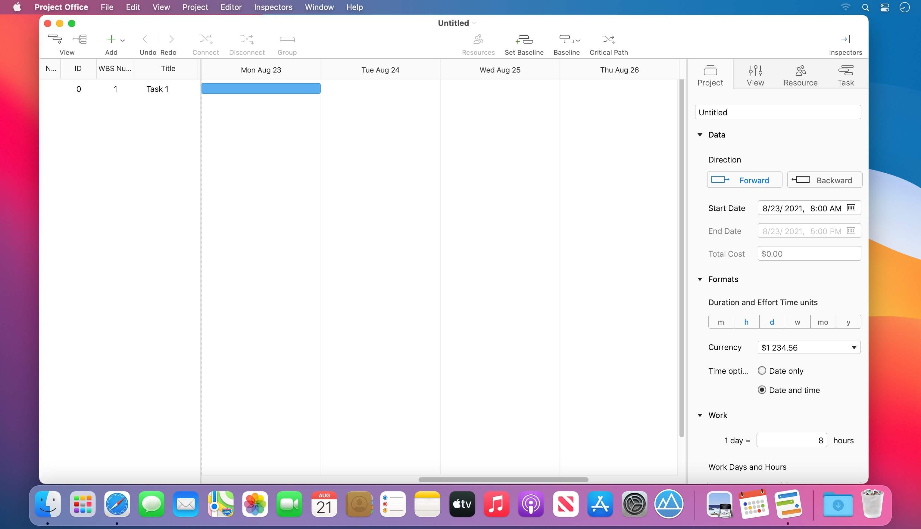Open the Inspectors menu
921x529 pixels.
(273, 7)
